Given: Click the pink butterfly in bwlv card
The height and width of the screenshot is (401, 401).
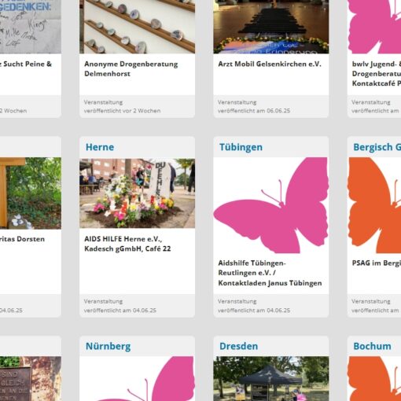Looking at the screenshot, I should pos(374,27).
